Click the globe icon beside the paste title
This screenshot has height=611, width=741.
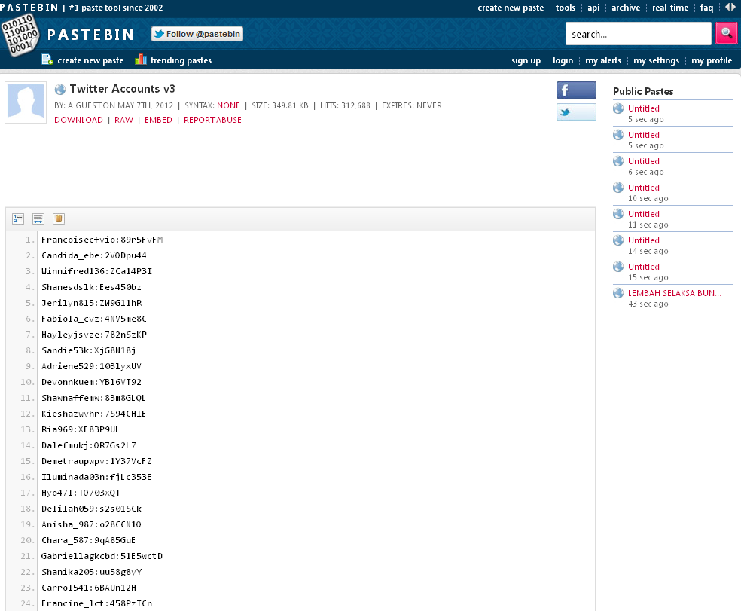tap(60, 90)
